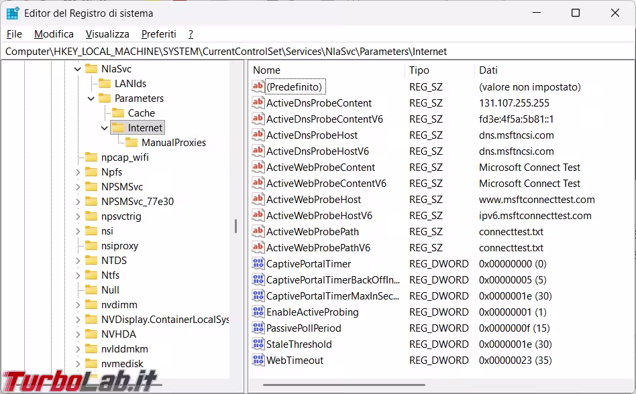
Task: Expand the NPSMSvc tree node
Action: pyautogui.click(x=77, y=187)
